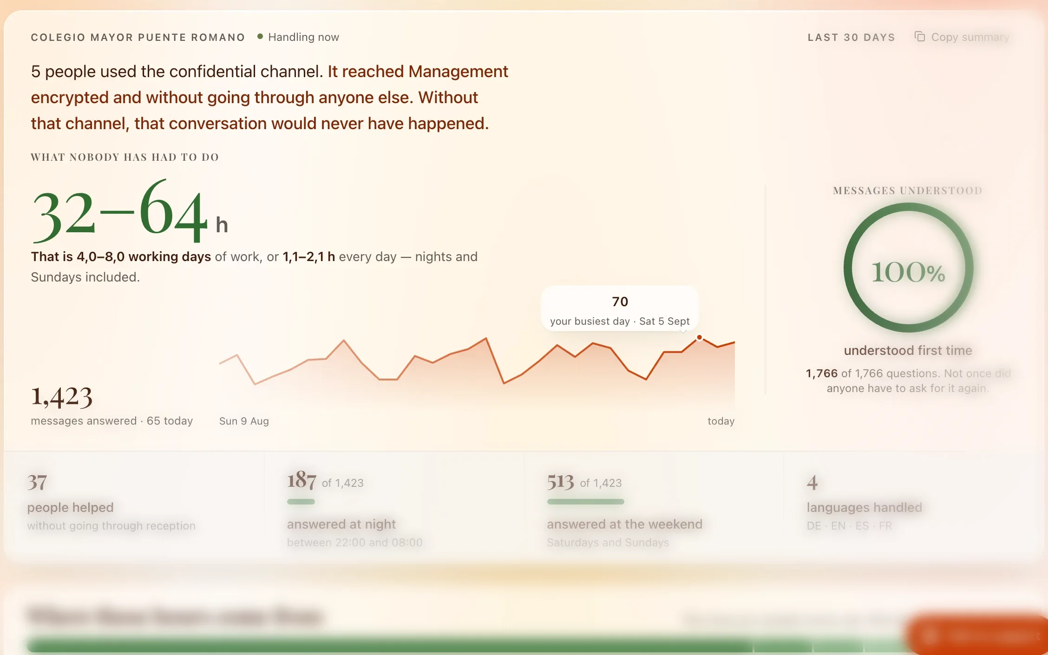The width and height of the screenshot is (1048, 655).
Task: Click the 1,423 messages answered figure
Action: [x=62, y=397]
